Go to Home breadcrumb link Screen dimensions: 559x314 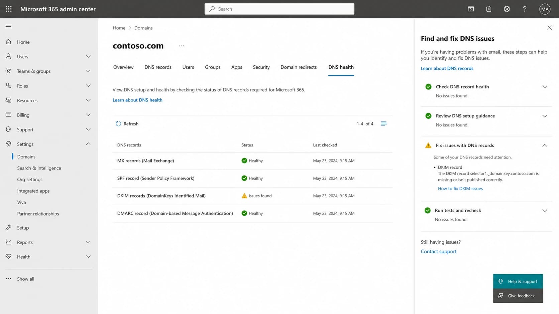pyautogui.click(x=119, y=28)
